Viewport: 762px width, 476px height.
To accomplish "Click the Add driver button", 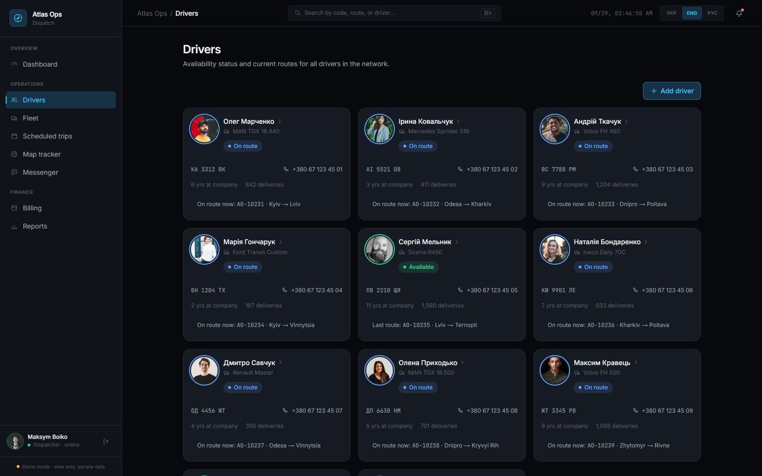I will pos(672,91).
